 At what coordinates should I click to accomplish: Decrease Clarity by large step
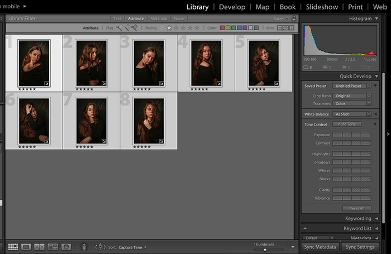337,190
